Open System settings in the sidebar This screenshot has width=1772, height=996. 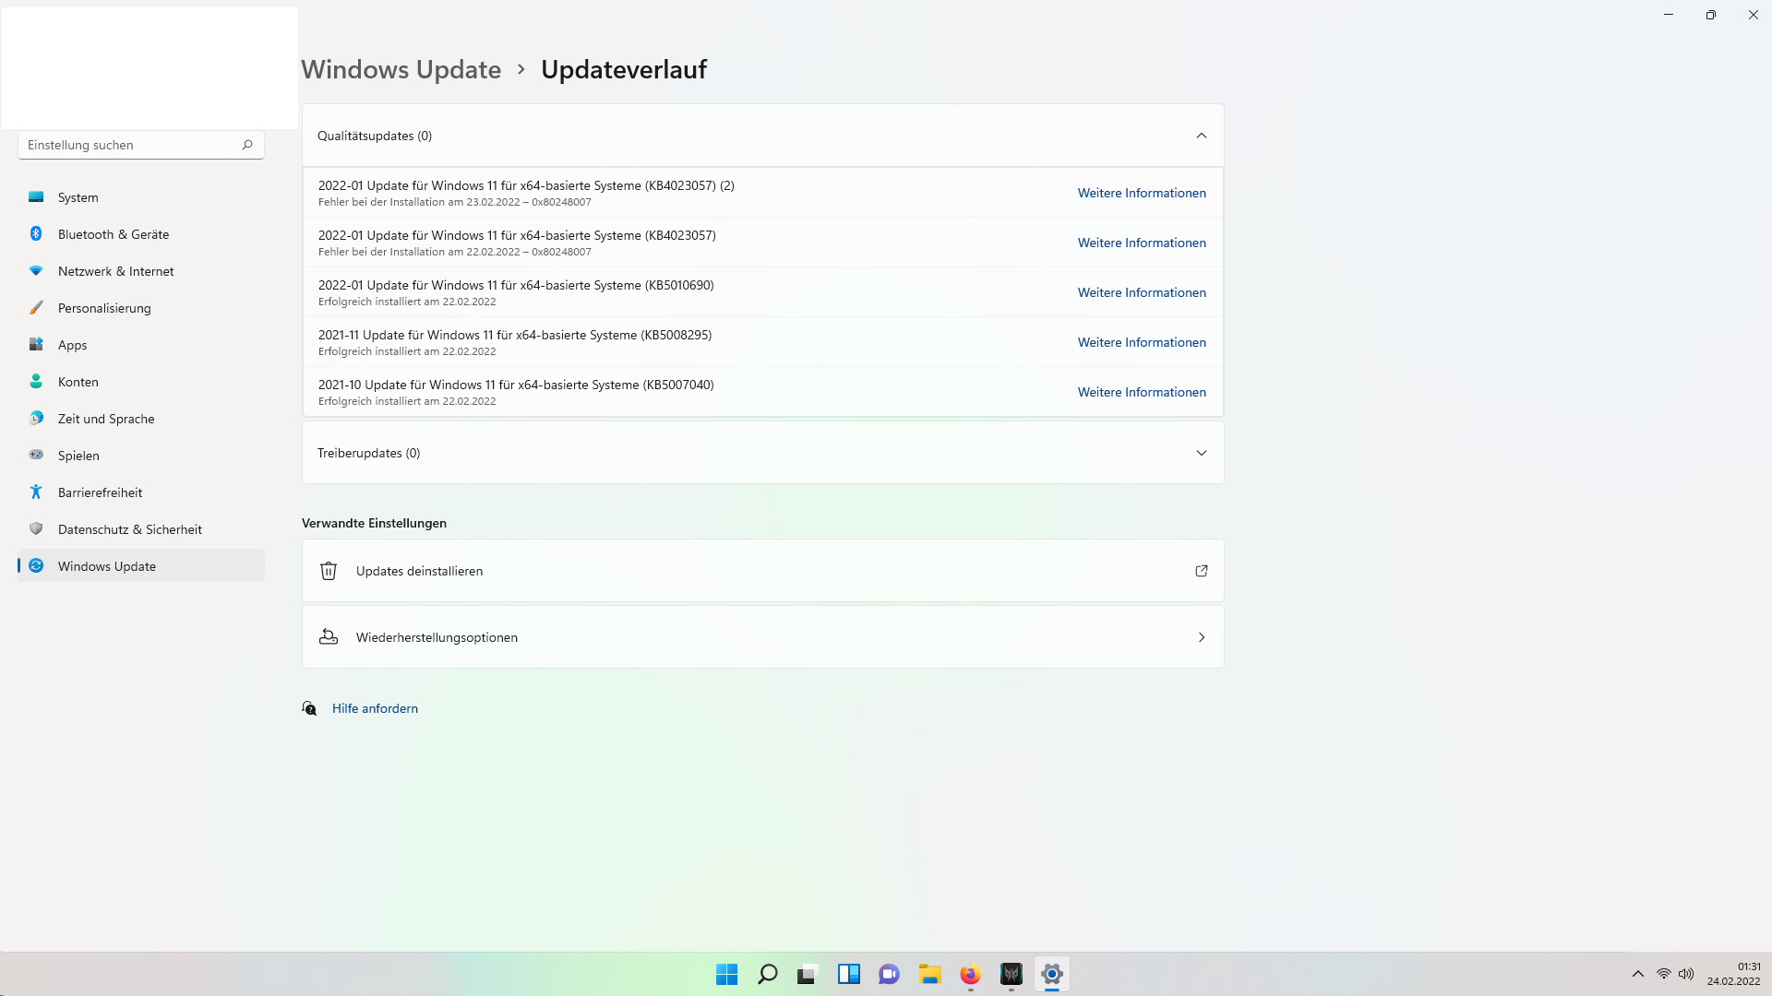coord(78,196)
